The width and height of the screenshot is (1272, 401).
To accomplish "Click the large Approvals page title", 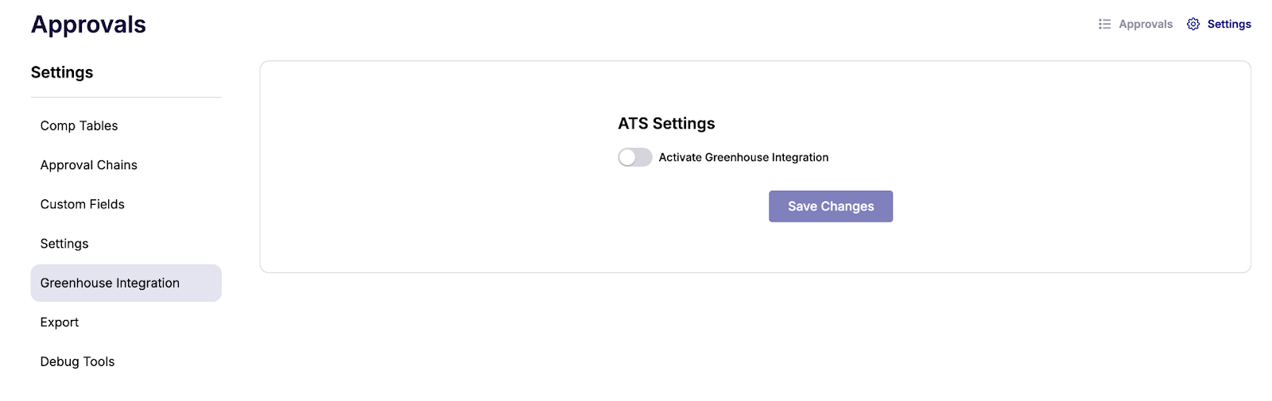I will coord(88,25).
